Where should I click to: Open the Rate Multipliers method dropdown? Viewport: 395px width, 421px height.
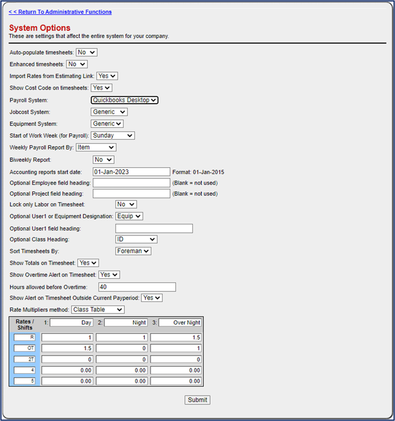click(98, 309)
